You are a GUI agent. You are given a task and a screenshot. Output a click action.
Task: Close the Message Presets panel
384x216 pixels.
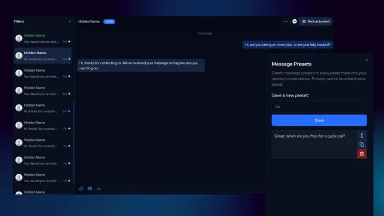pyautogui.click(x=366, y=60)
